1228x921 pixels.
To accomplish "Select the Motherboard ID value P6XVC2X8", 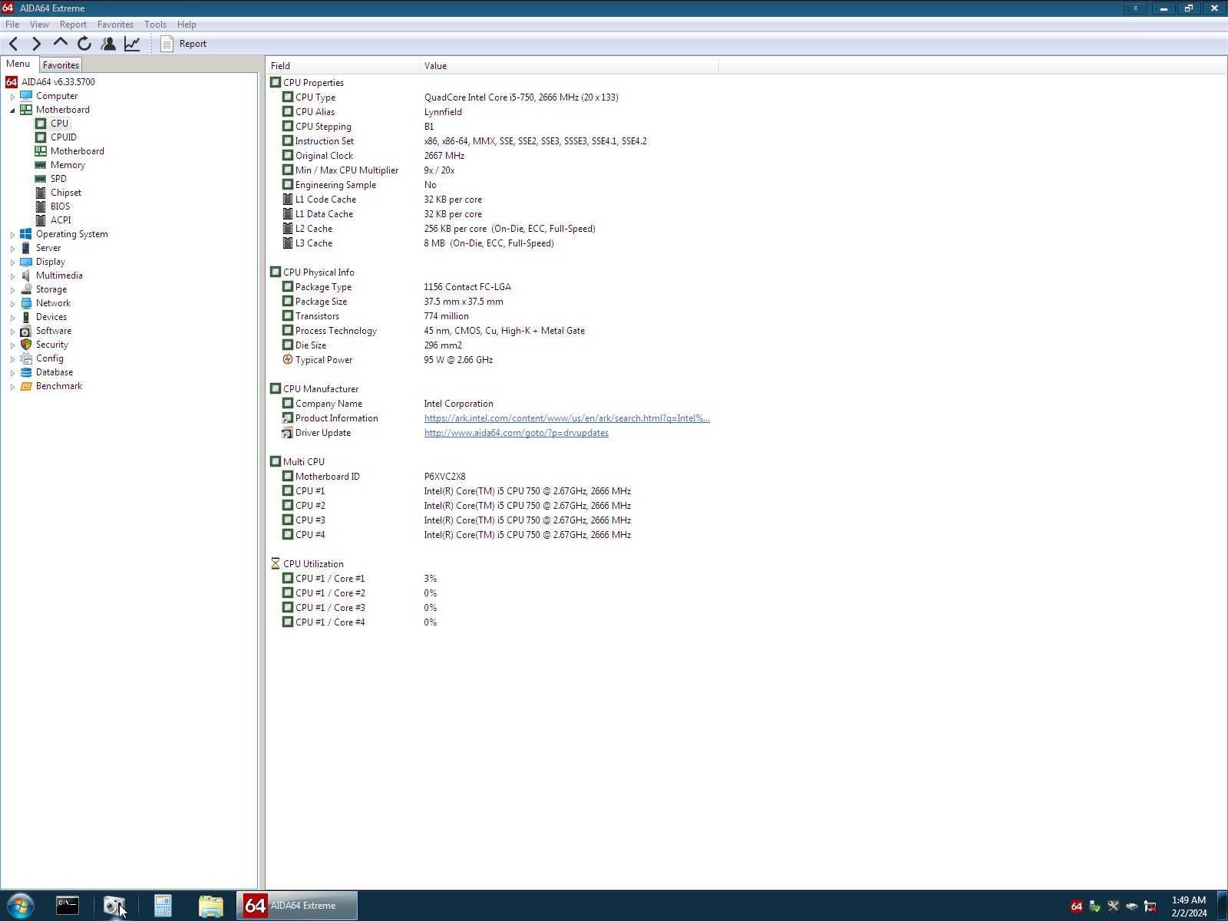I will point(444,477).
